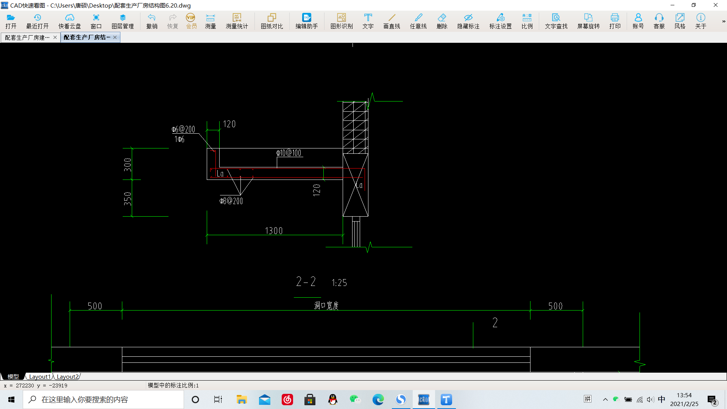Open the 风格 style settings
The width and height of the screenshot is (727, 409).
tap(680, 21)
